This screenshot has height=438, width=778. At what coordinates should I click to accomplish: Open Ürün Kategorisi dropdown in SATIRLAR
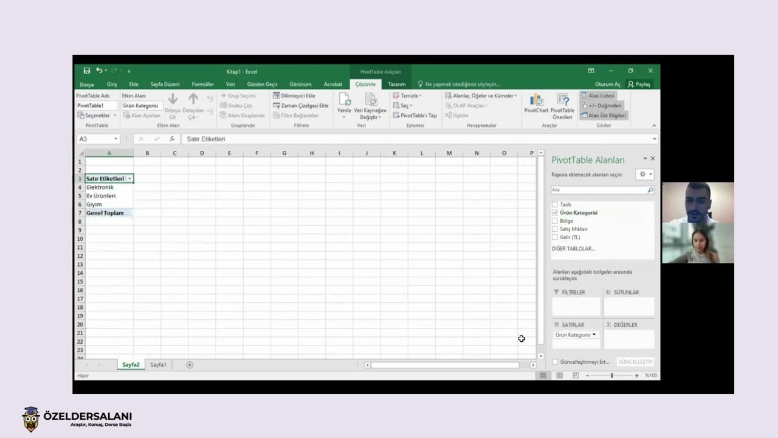(x=594, y=335)
